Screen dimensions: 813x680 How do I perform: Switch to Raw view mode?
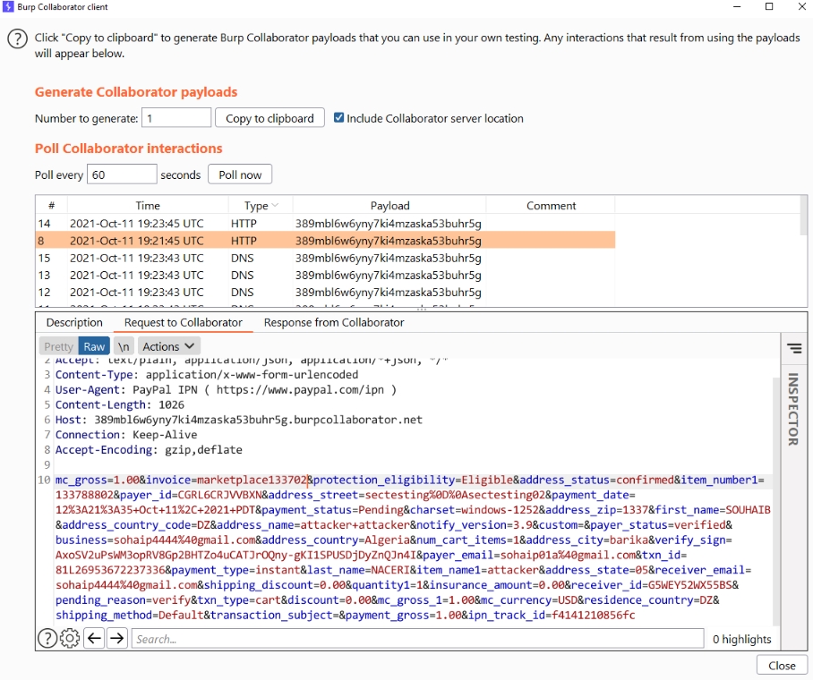[x=94, y=346]
